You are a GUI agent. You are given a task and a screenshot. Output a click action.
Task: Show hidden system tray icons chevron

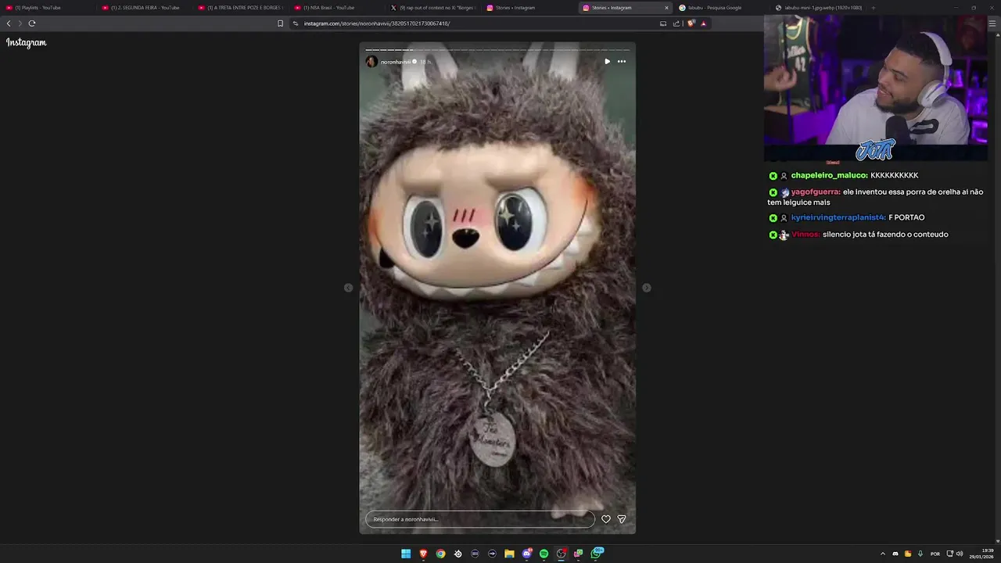tap(883, 554)
